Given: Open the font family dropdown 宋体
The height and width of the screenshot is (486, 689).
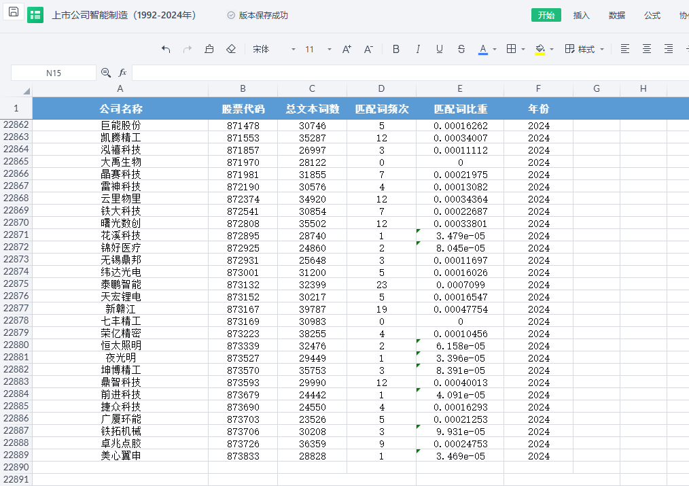Looking at the screenshot, I should pyautogui.click(x=274, y=49).
